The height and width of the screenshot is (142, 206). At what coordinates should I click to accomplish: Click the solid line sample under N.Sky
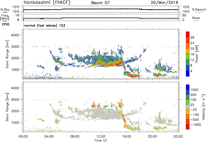pos(5,12)
